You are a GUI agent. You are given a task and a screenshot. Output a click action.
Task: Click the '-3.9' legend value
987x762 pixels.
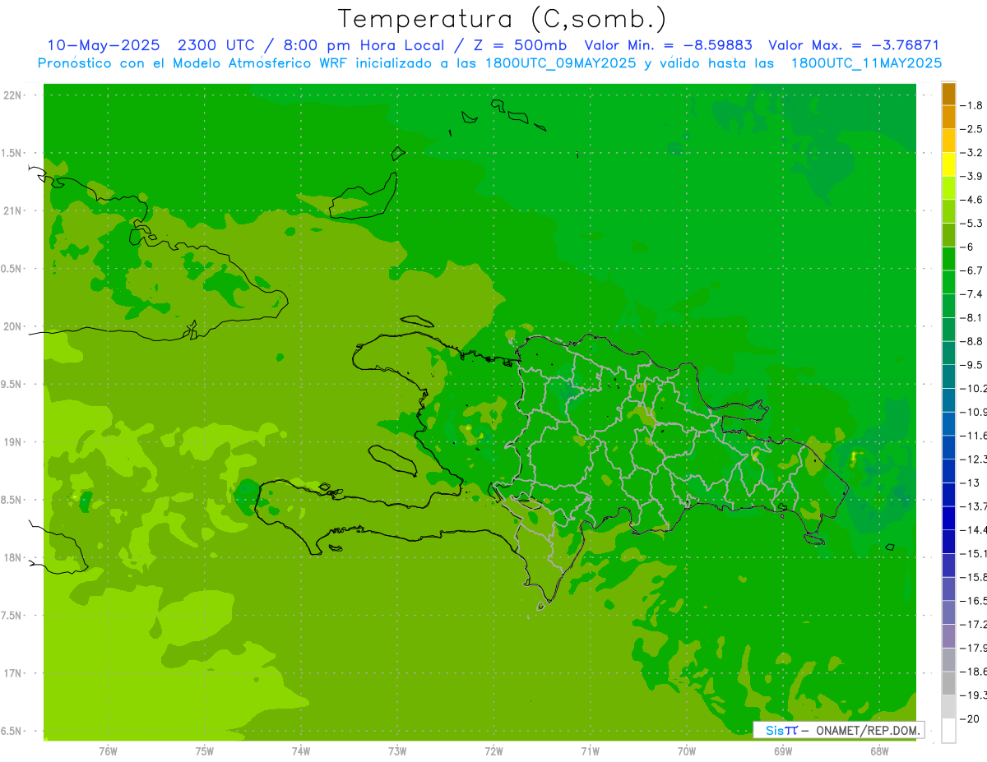point(973,176)
